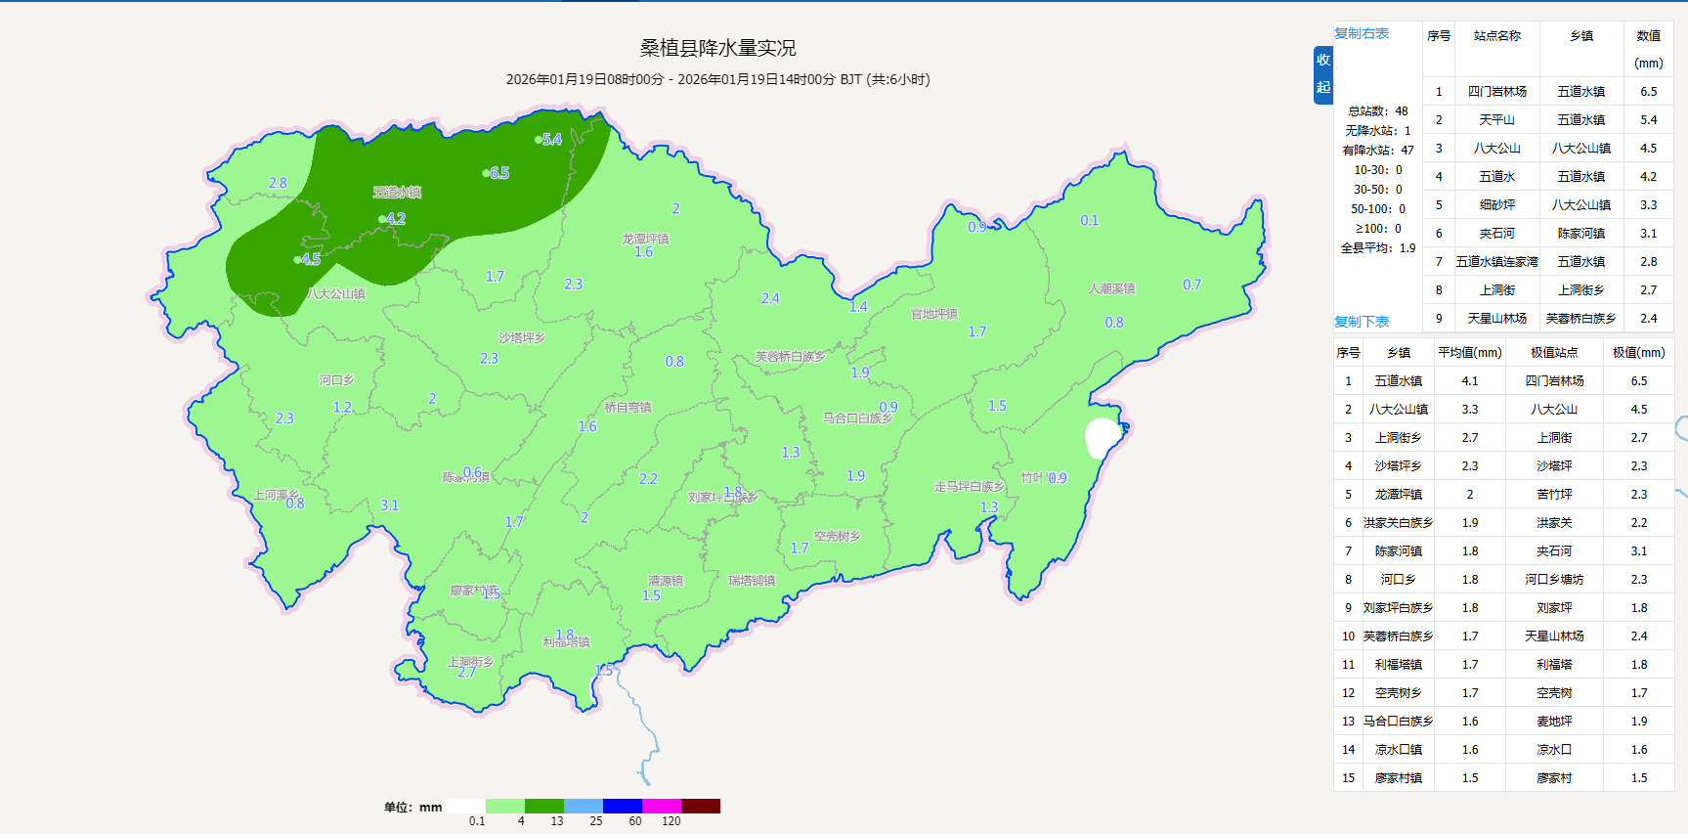Select the dark green 4-13 legend swatch

(x=543, y=806)
